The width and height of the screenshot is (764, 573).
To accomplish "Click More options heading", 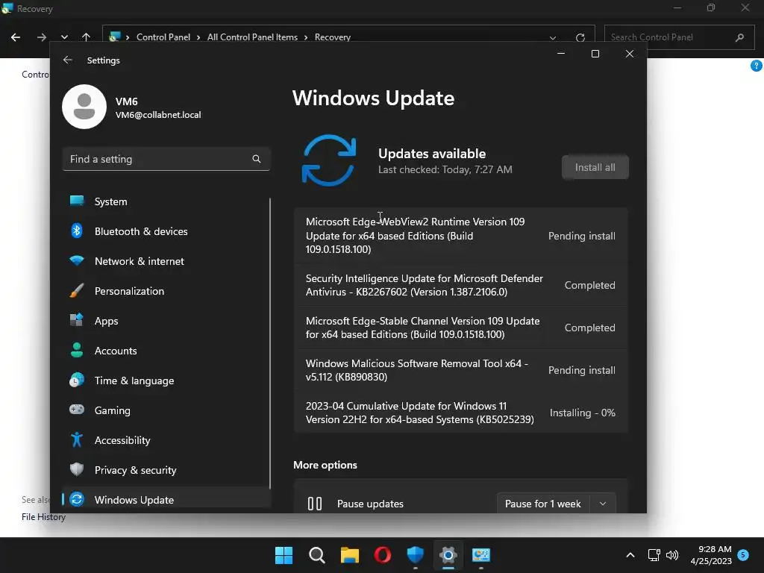I will click(x=325, y=465).
